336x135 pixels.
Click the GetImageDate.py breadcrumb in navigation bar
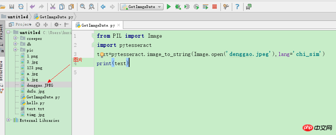[54, 17]
